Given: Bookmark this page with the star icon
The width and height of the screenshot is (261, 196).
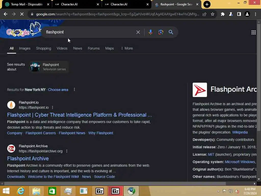Looking at the screenshot, I should [213, 14].
